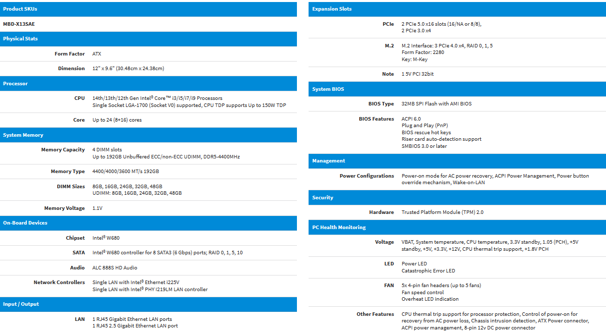
Task: Click the 'Plug and Play (PnP)' line
Action: pos(425,126)
